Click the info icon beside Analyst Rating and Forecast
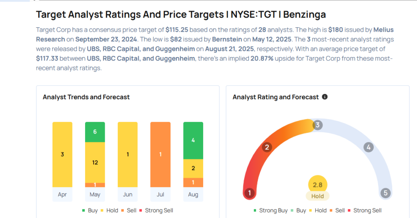Image resolution: width=417 pixels, height=218 pixels. click(325, 97)
